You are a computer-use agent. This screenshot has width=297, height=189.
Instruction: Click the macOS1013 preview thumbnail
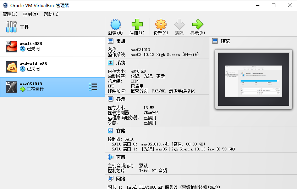point(254,79)
